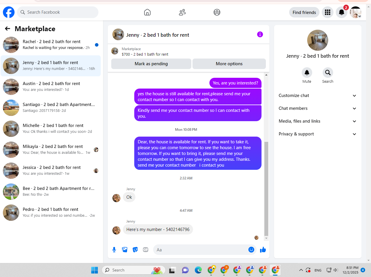Search within the Jenny conversation

[x=328, y=73]
